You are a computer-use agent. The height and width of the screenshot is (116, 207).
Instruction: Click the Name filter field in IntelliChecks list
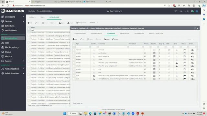click(x=50, y=30)
